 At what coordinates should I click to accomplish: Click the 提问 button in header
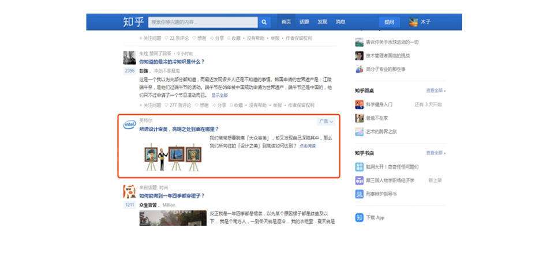[390, 22]
